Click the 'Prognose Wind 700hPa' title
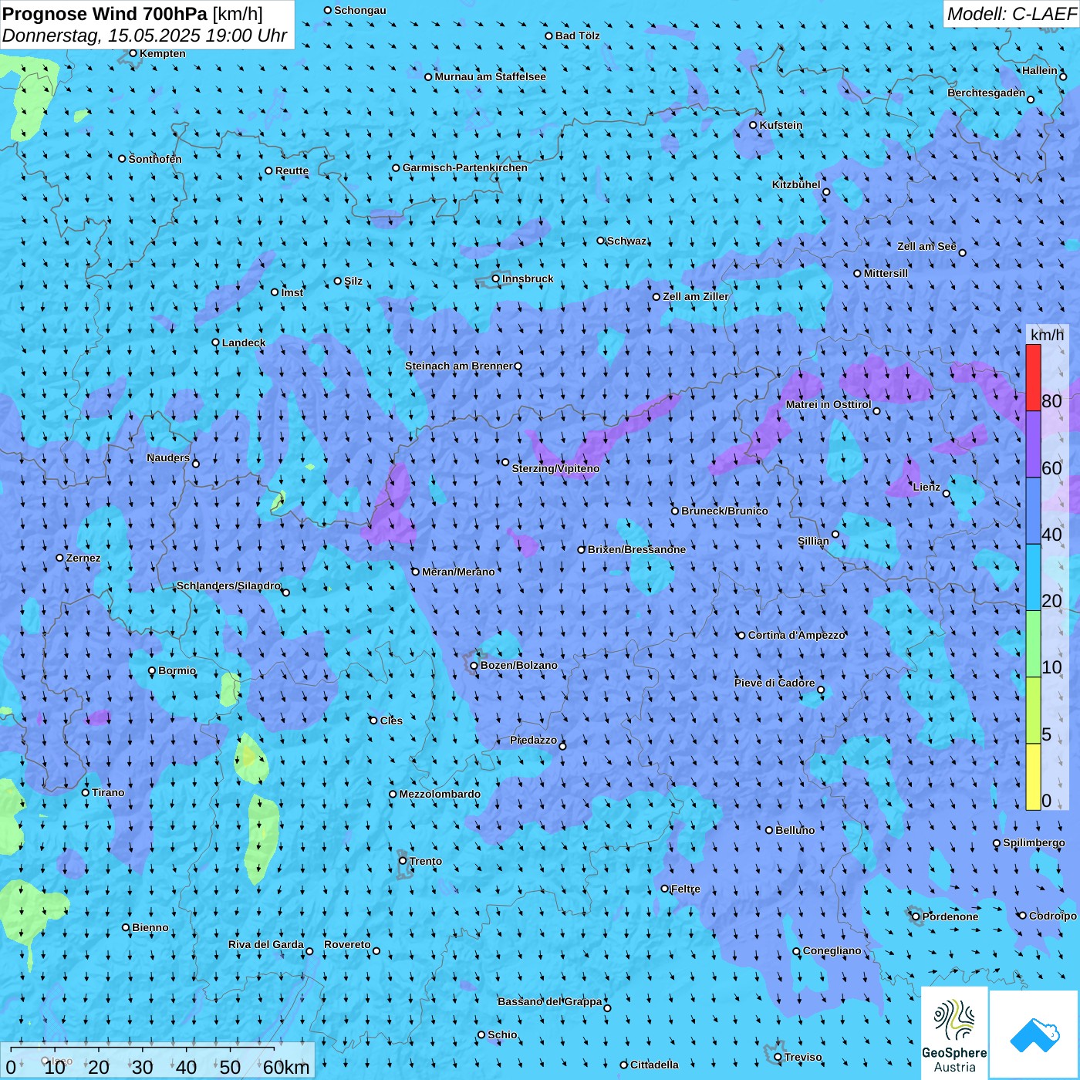 tap(105, 13)
